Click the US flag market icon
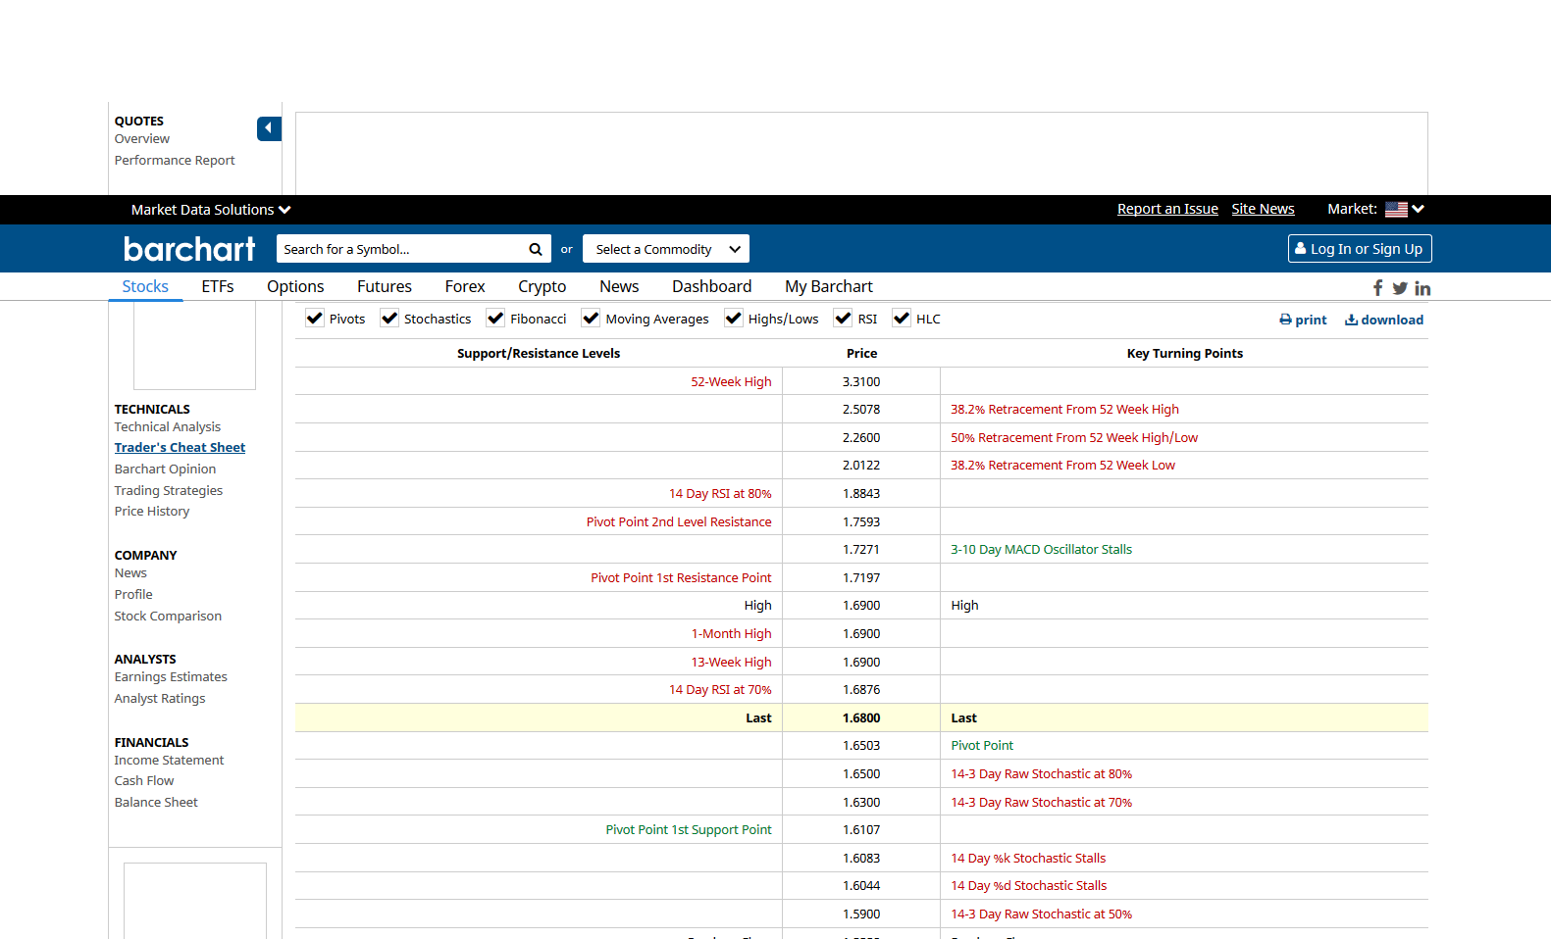Viewport: 1551px width, 939px height. click(1396, 209)
